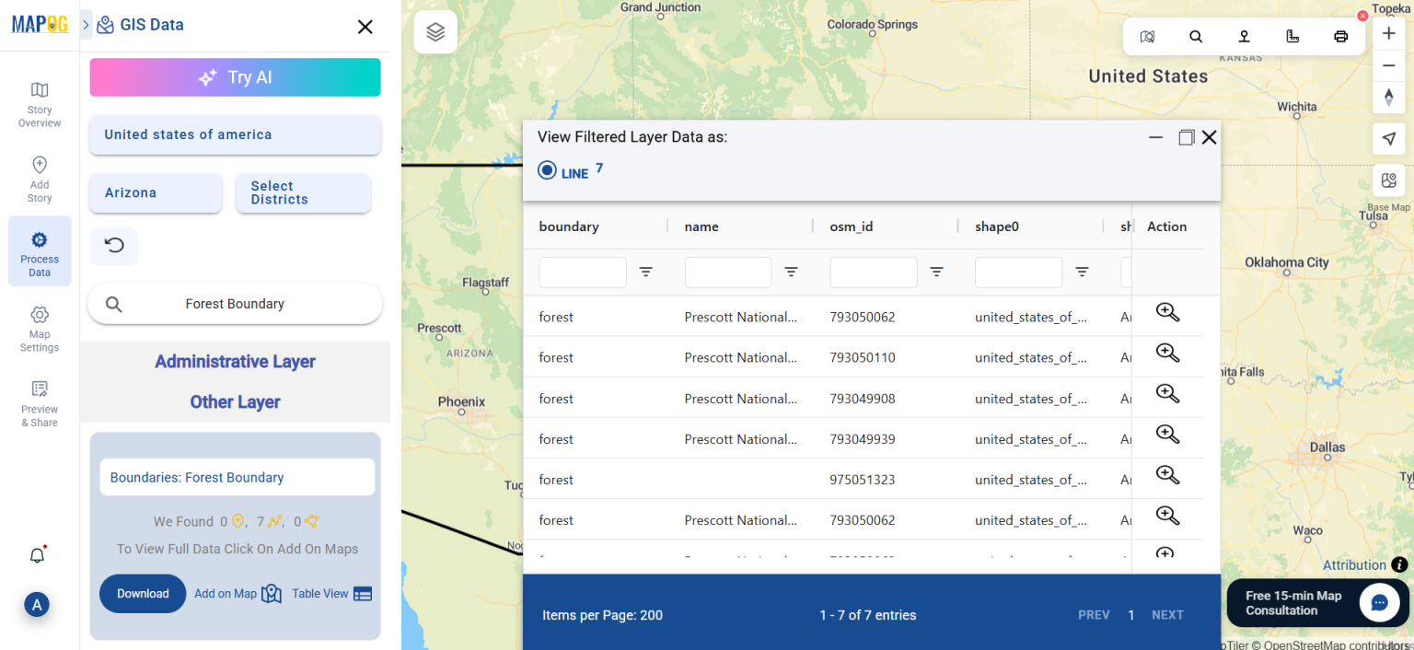Open filter for the boundary column
This screenshot has height=650, width=1414.
(645, 272)
